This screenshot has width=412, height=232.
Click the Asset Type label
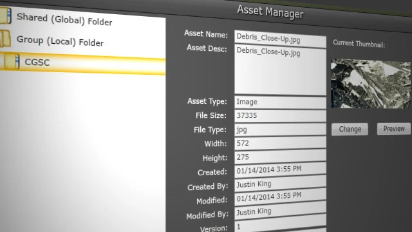click(207, 102)
